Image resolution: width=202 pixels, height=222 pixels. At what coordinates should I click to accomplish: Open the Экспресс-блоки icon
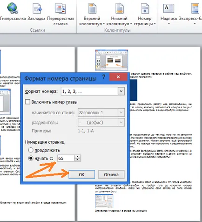pos(195,8)
